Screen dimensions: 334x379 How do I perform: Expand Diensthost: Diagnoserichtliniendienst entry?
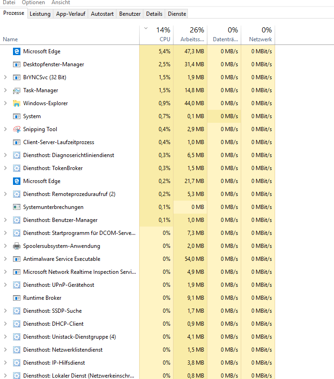coord(5,155)
